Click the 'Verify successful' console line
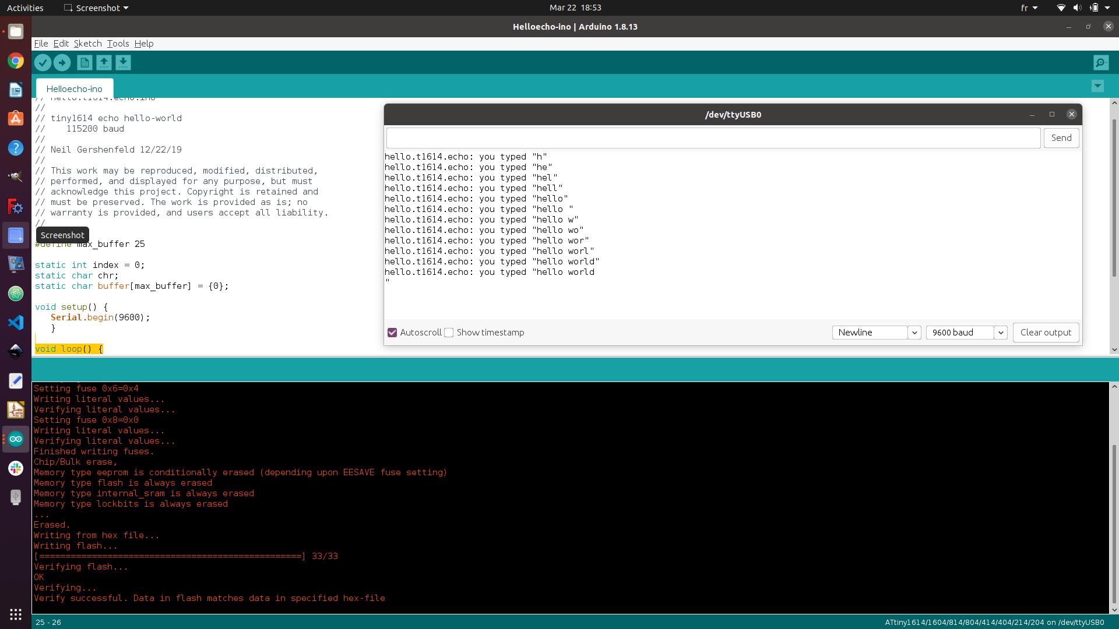 209,598
